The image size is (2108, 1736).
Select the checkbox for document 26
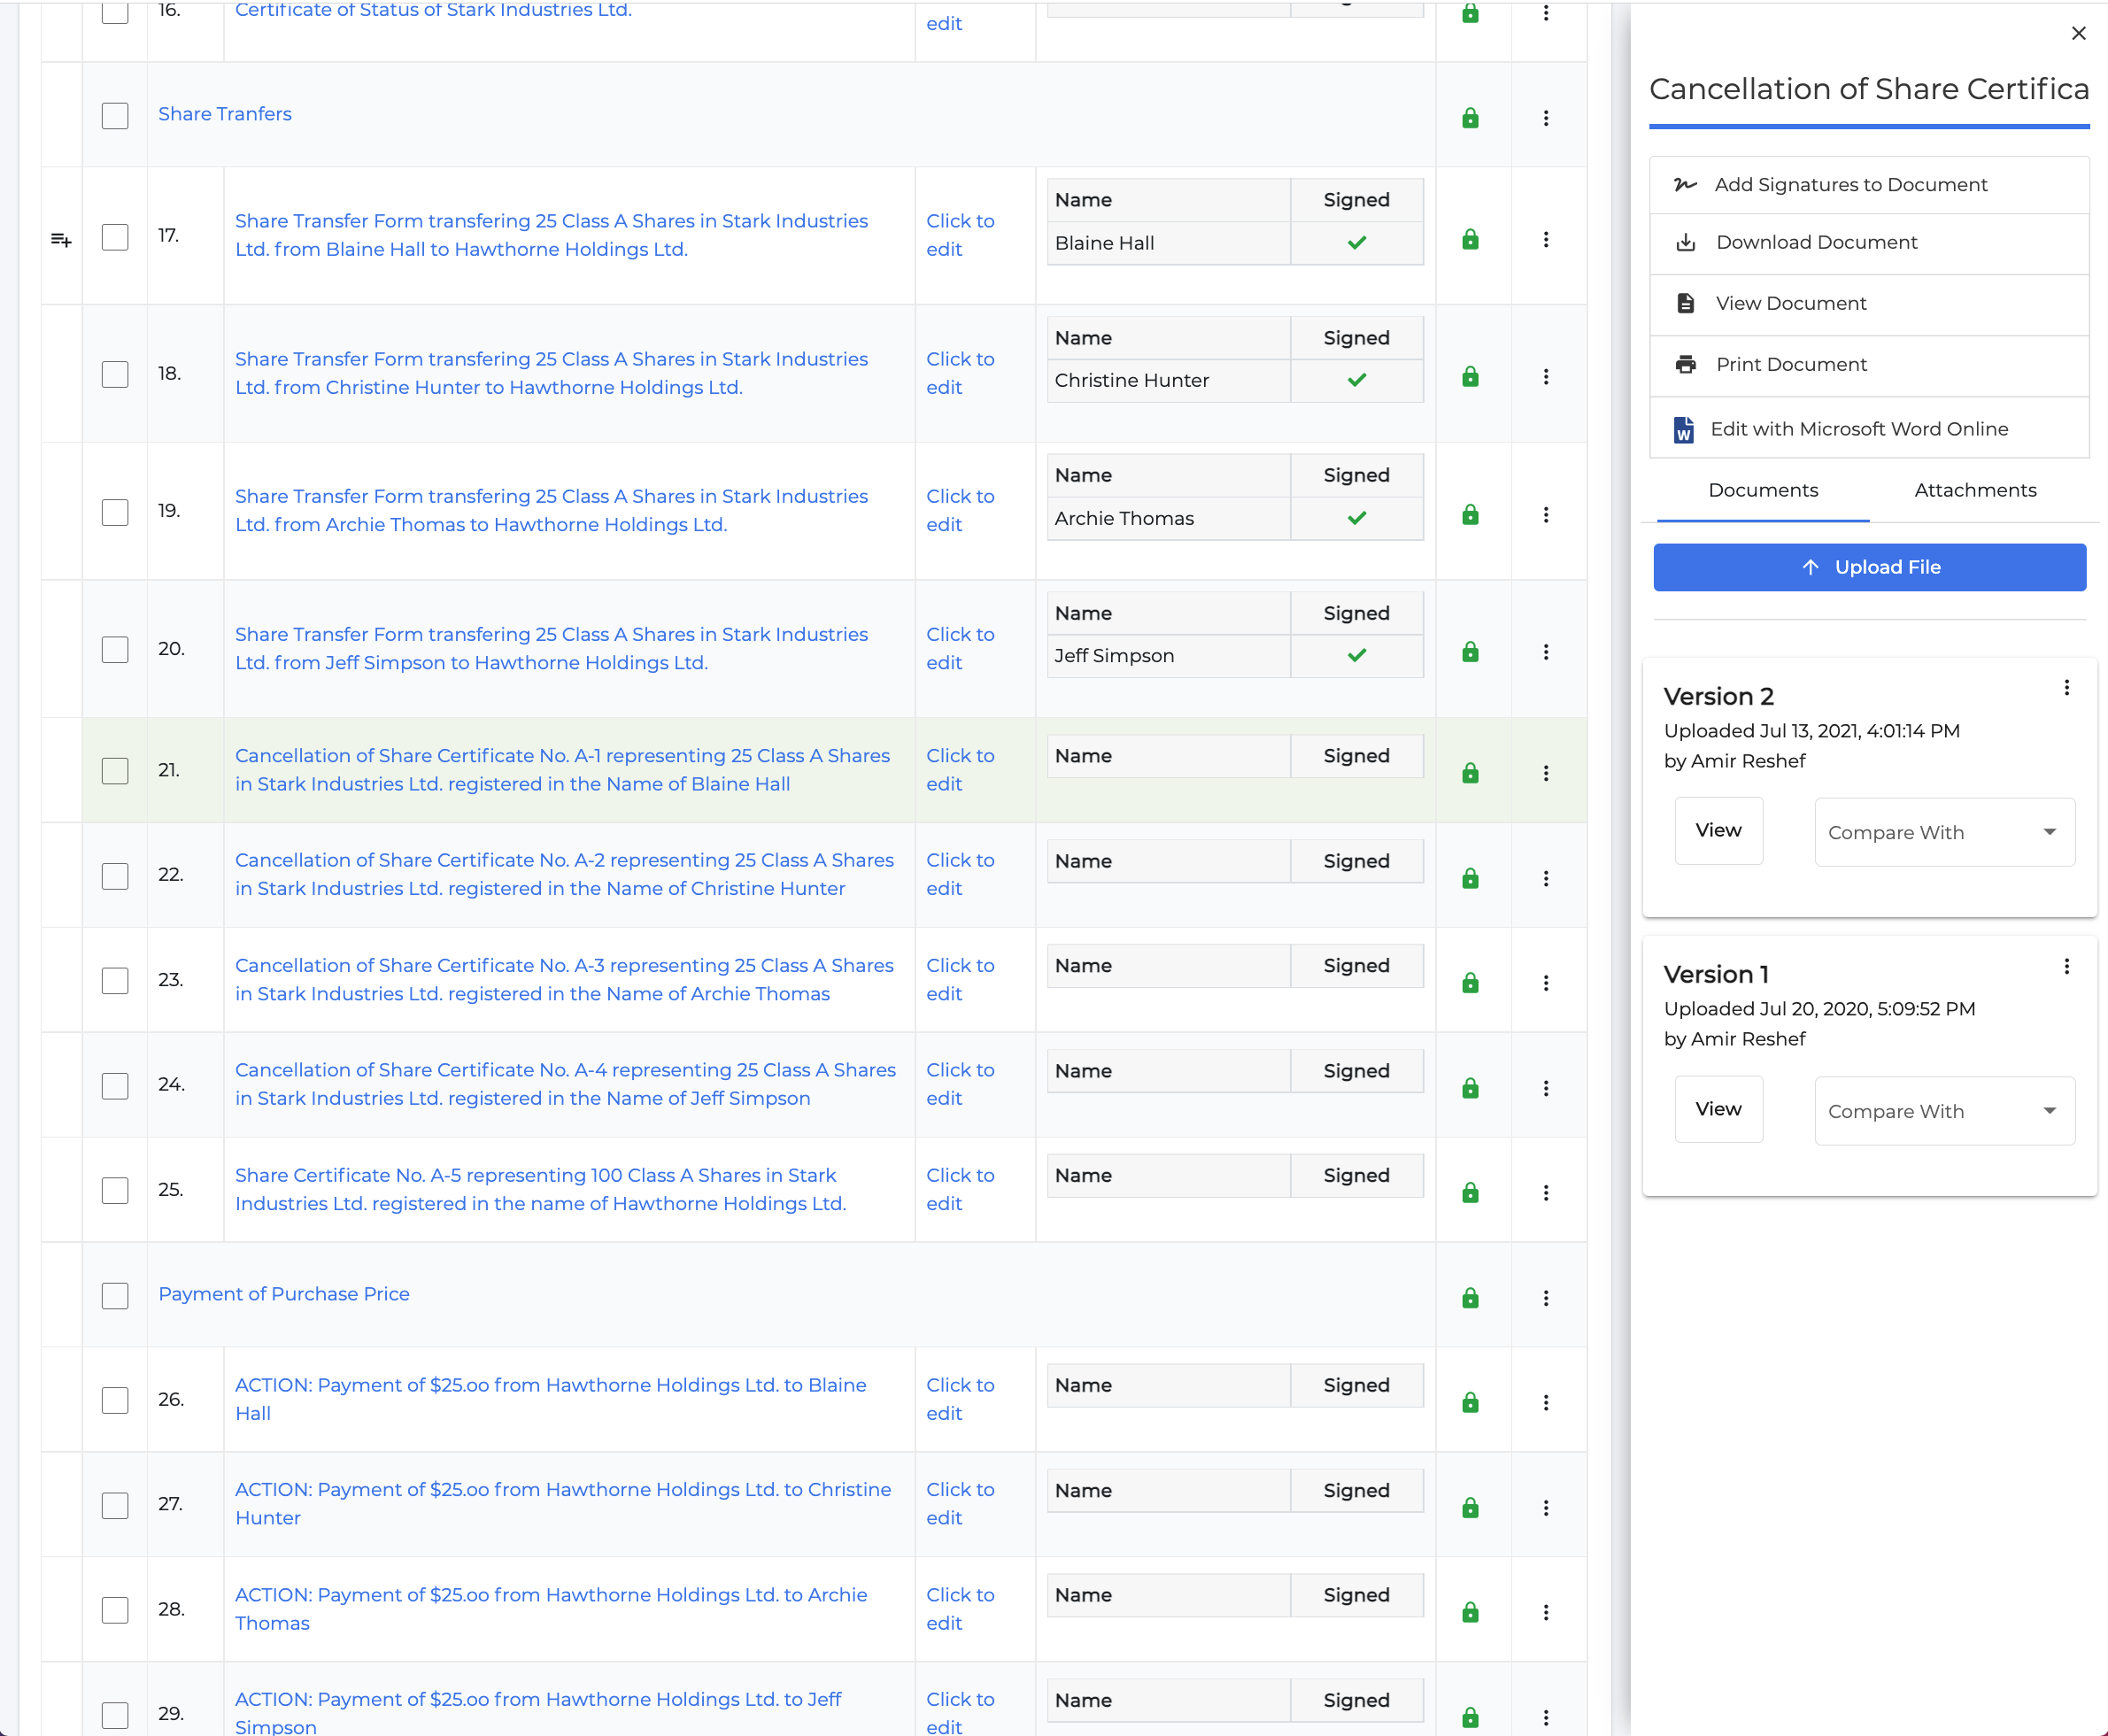pos(115,1401)
